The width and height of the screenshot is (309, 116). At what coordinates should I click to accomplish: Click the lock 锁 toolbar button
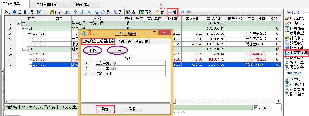click(160, 12)
